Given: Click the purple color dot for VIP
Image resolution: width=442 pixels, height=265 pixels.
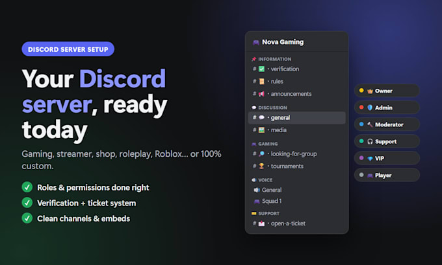Looking at the screenshot, I should pyautogui.click(x=361, y=158).
